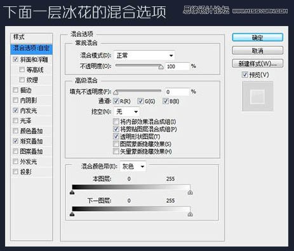Uncheck the 斜面和浮雕 checkbox
Screen dimensions: 294x251
tap(15, 59)
